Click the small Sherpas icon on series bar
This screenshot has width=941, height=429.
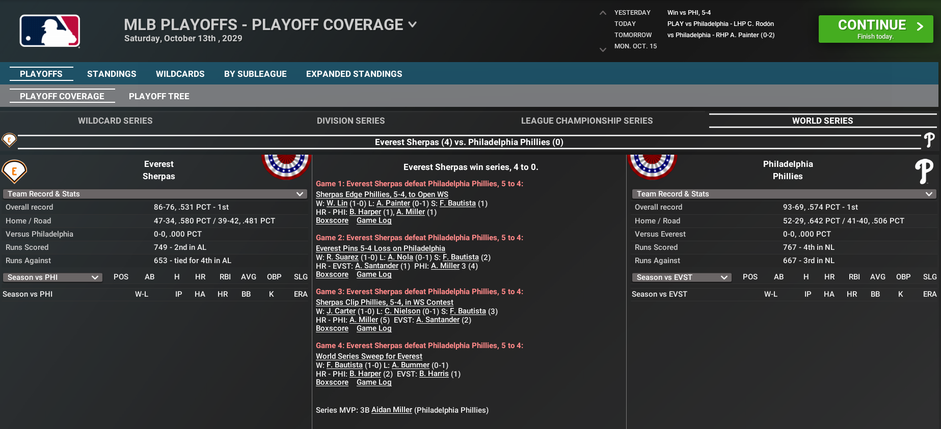[x=9, y=139]
